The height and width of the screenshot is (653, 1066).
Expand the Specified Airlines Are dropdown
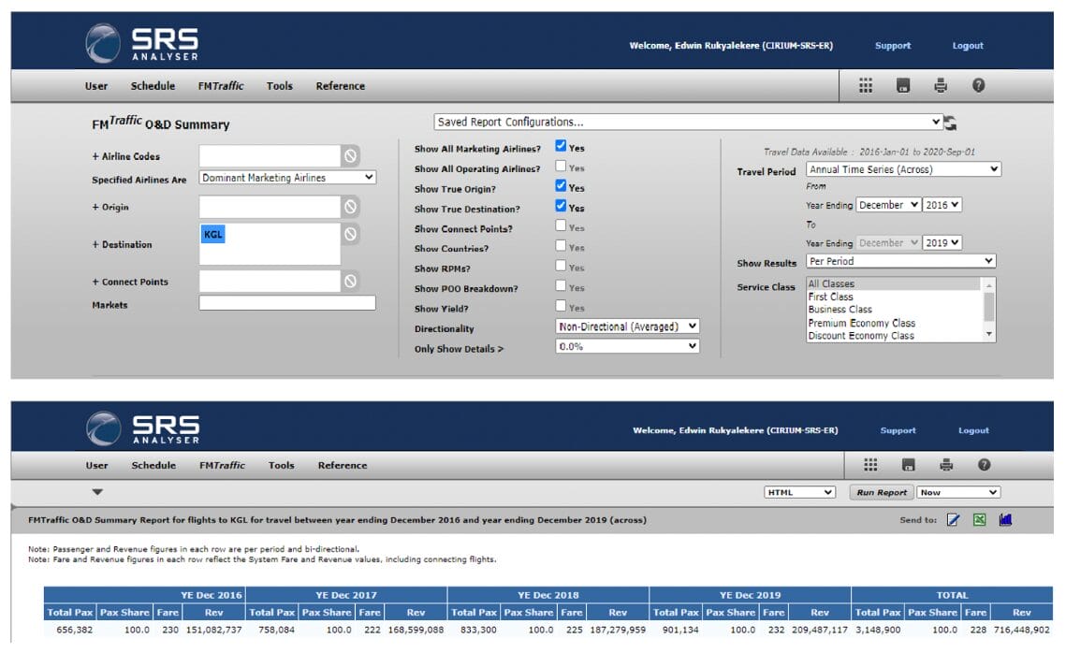(287, 178)
